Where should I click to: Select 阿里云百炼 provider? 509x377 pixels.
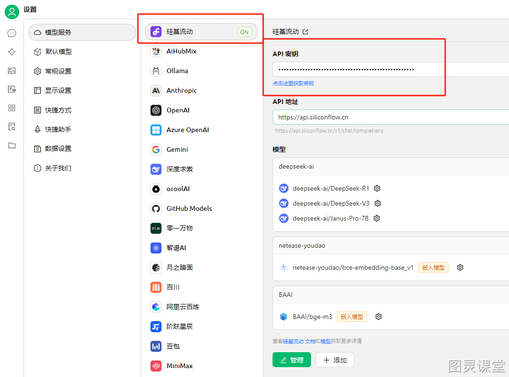pyautogui.click(x=201, y=307)
